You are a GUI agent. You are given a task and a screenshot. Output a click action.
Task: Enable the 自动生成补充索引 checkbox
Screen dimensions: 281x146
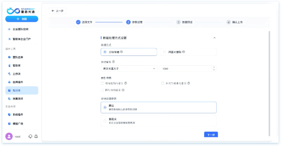point(163,83)
